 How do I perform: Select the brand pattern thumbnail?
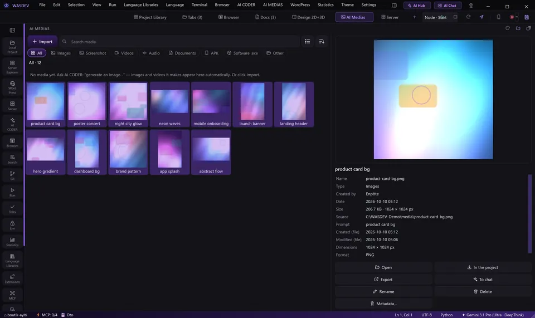pyautogui.click(x=128, y=152)
